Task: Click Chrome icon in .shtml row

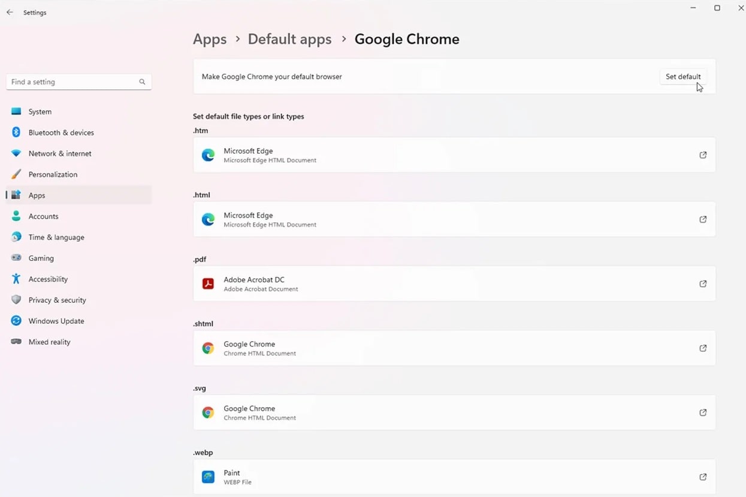Action: (208, 348)
